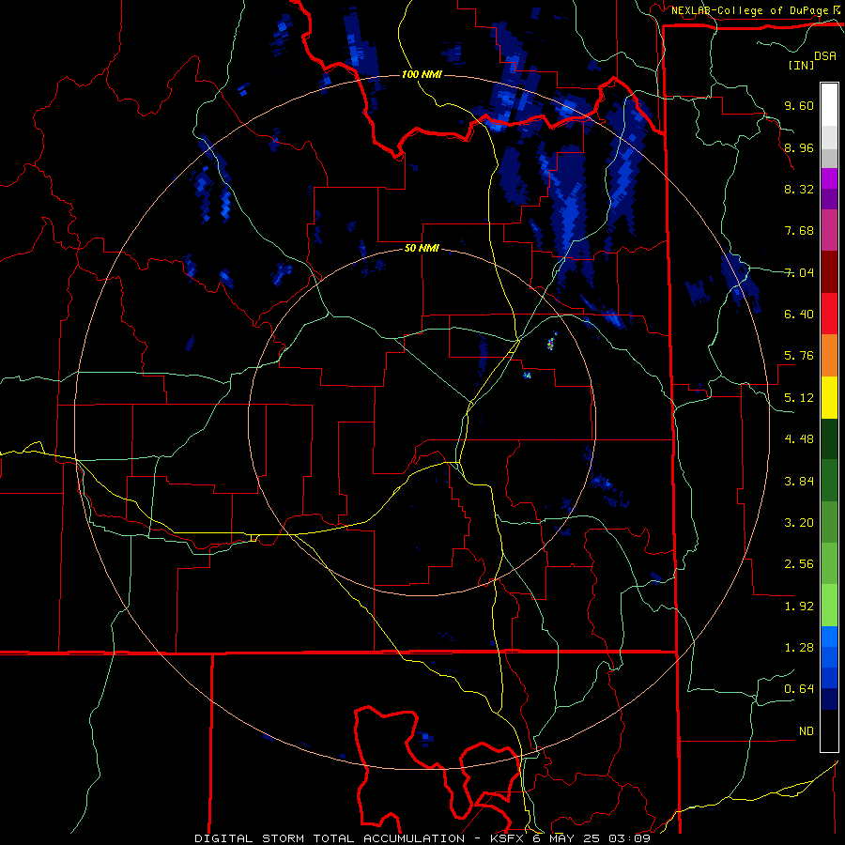Click the 1.28 legend value
This screenshot has height=845, width=845.
click(x=799, y=648)
